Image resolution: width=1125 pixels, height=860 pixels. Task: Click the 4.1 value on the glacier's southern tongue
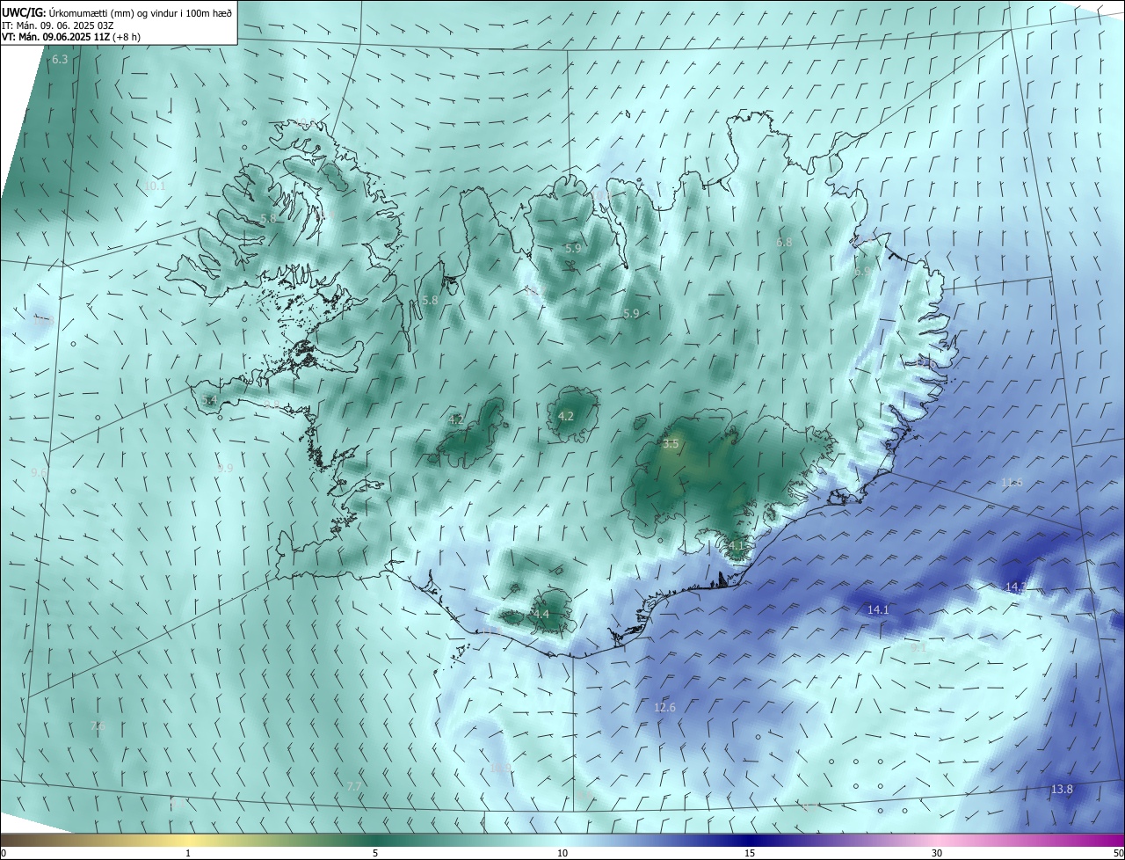pyautogui.click(x=736, y=546)
